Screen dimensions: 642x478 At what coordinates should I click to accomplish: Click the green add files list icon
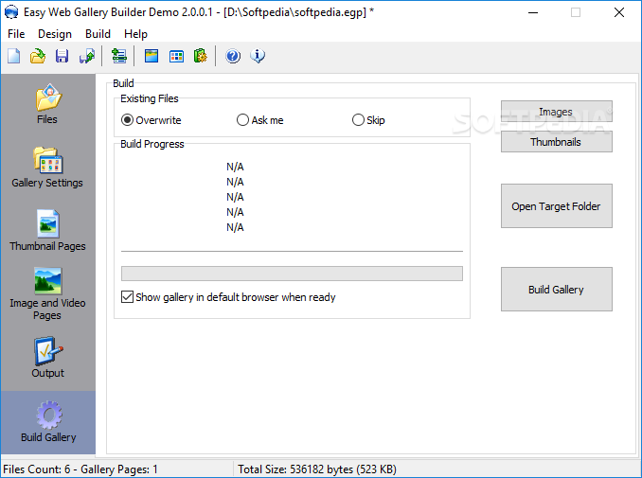point(119,56)
